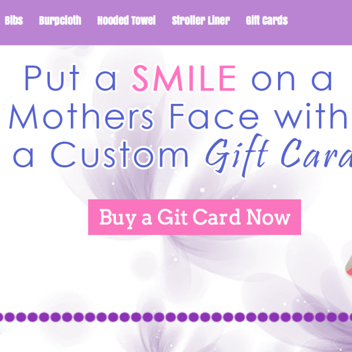The height and width of the screenshot is (352, 352).
Task: Select Hooded Towel in navigation bar
Action: [126, 20]
